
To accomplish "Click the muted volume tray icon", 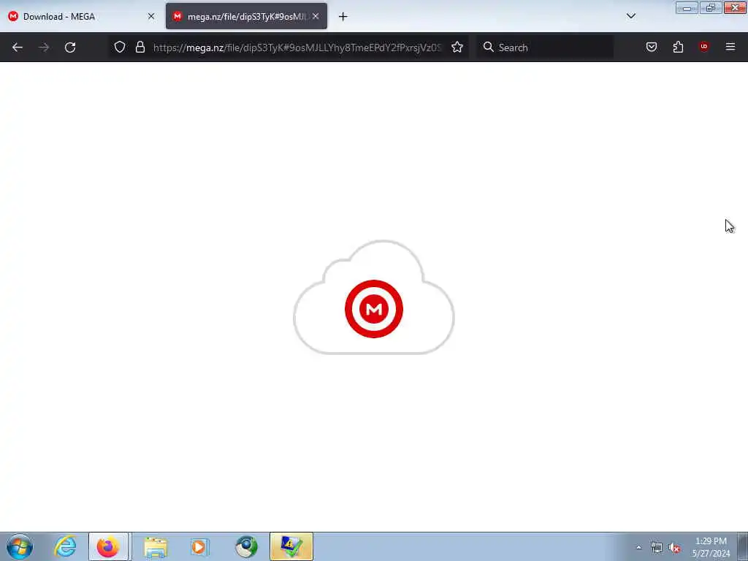I will click(x=674, y=548).
